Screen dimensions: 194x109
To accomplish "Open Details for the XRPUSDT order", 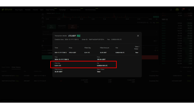I will pos(189,81).
